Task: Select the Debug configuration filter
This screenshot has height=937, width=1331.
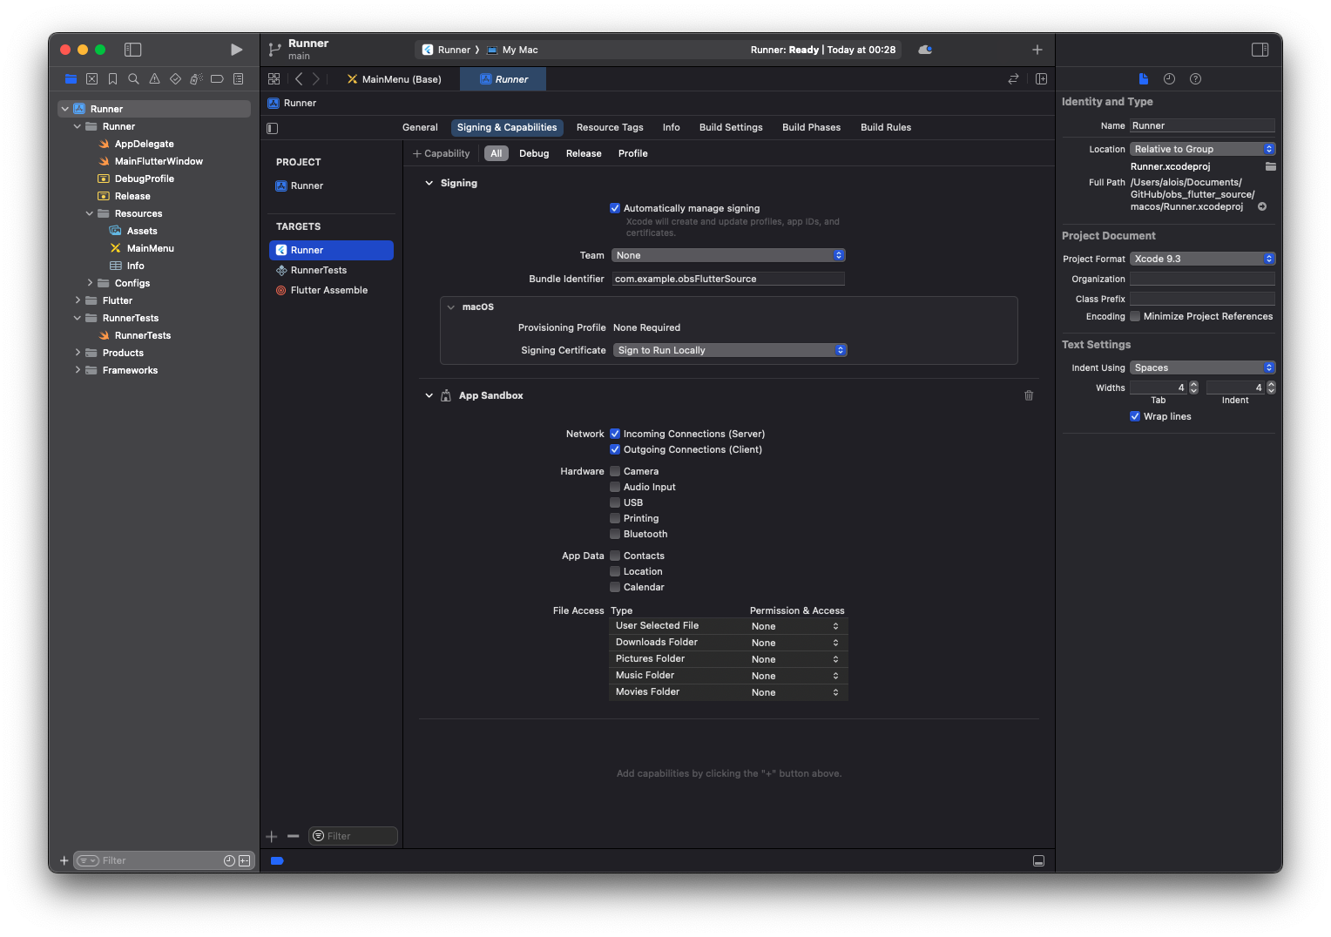Action: coord(533,153)
